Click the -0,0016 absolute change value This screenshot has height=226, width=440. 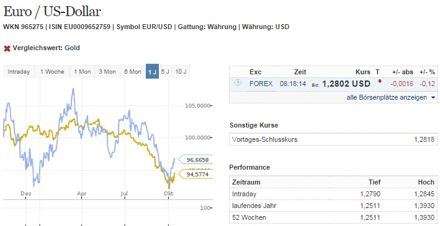[x=402, y=84]
